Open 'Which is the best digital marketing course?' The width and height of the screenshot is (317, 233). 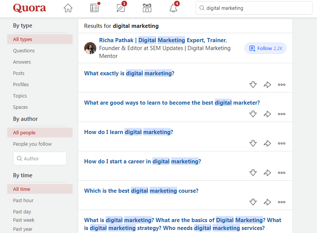(141, 191)
